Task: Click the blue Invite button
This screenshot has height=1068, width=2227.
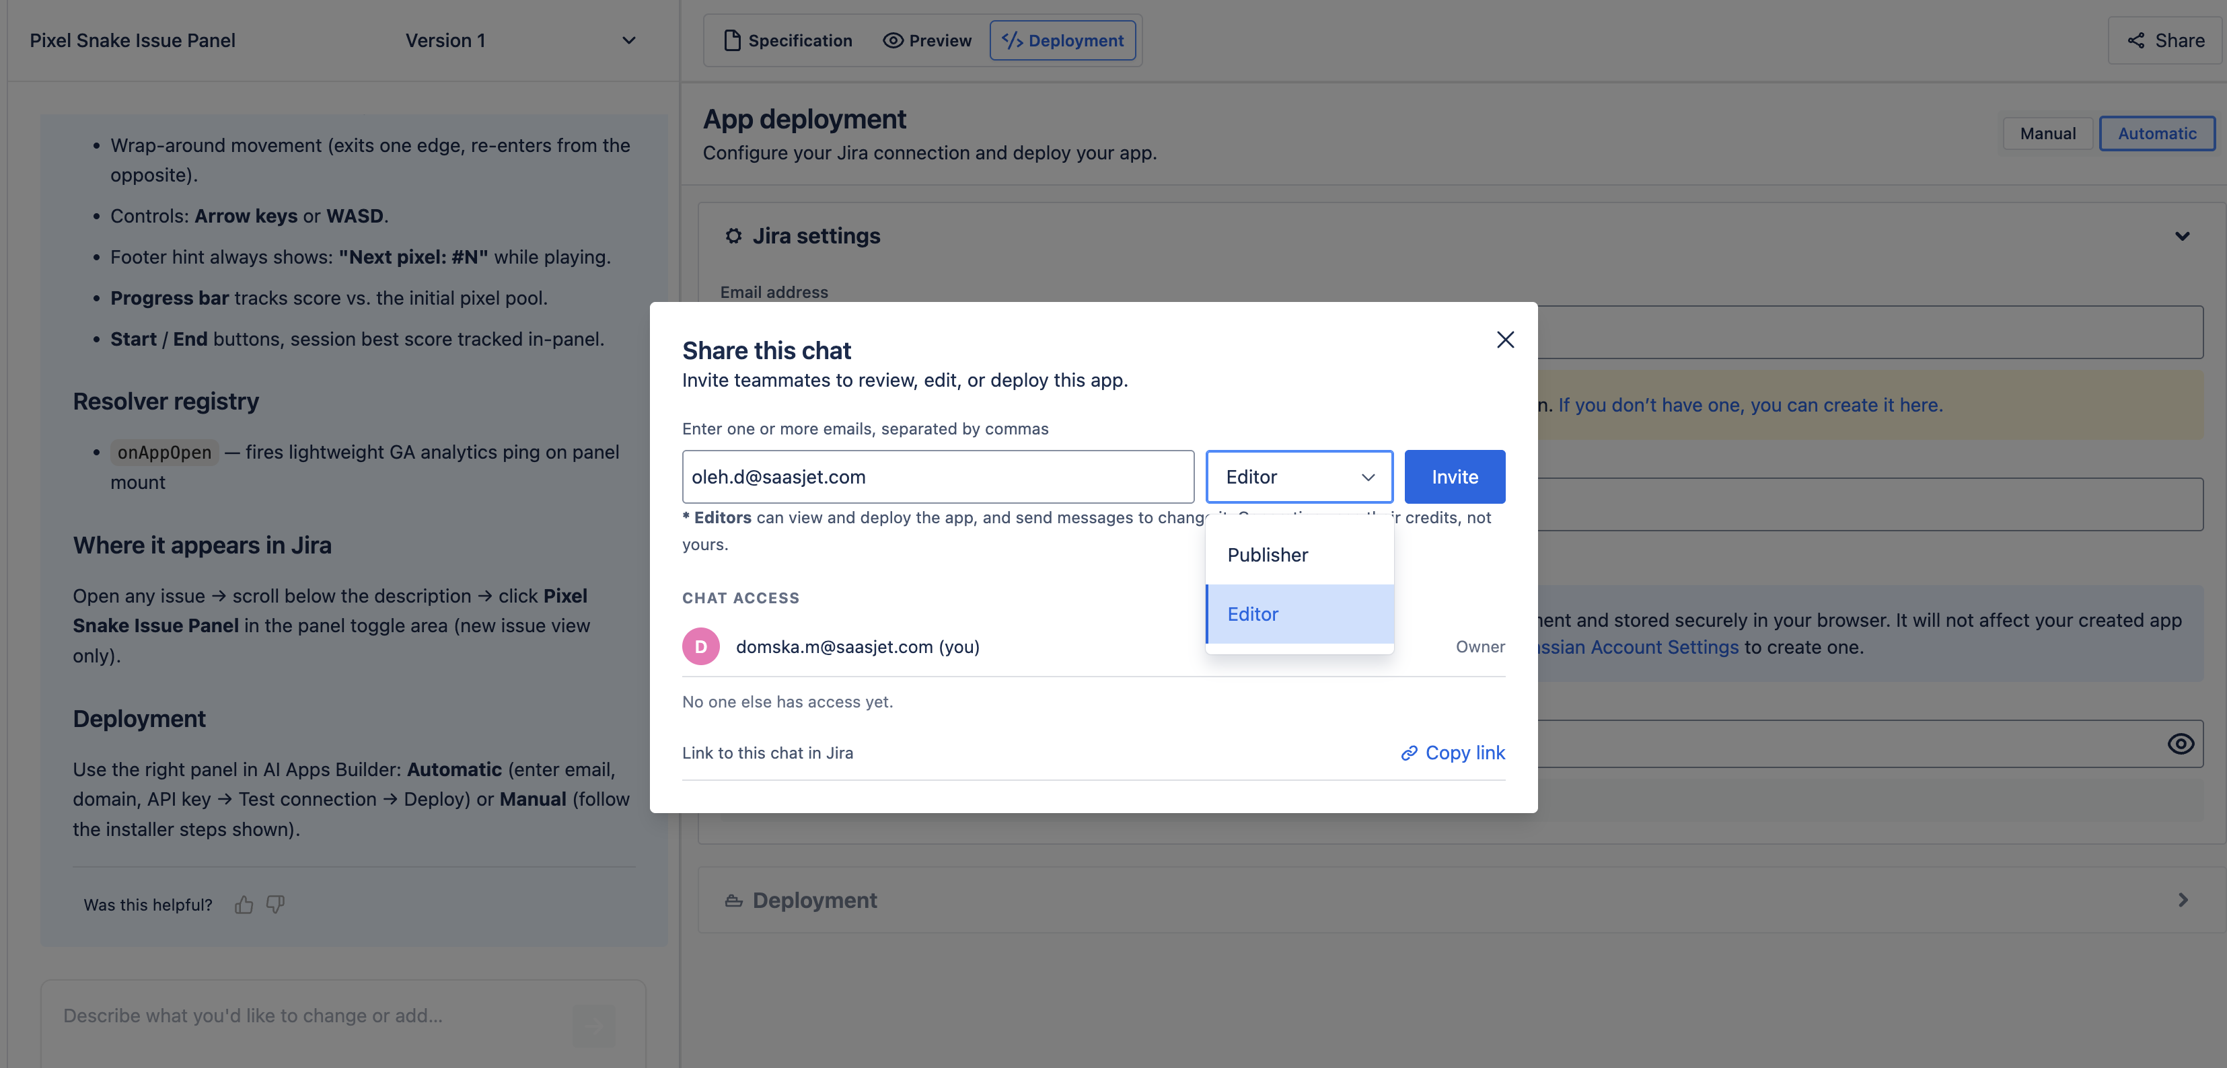Action: [1454, 477]
